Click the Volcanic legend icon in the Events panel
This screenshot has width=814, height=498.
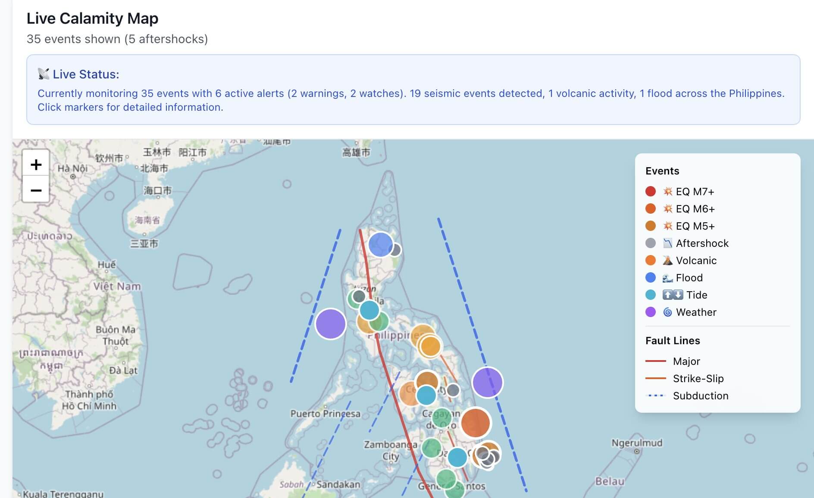(x=651, y=260)
